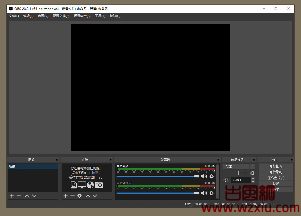Open 麦克风/Aux settings gear
The height and width of the screenshot is (216, 301).
coord(211,193)
